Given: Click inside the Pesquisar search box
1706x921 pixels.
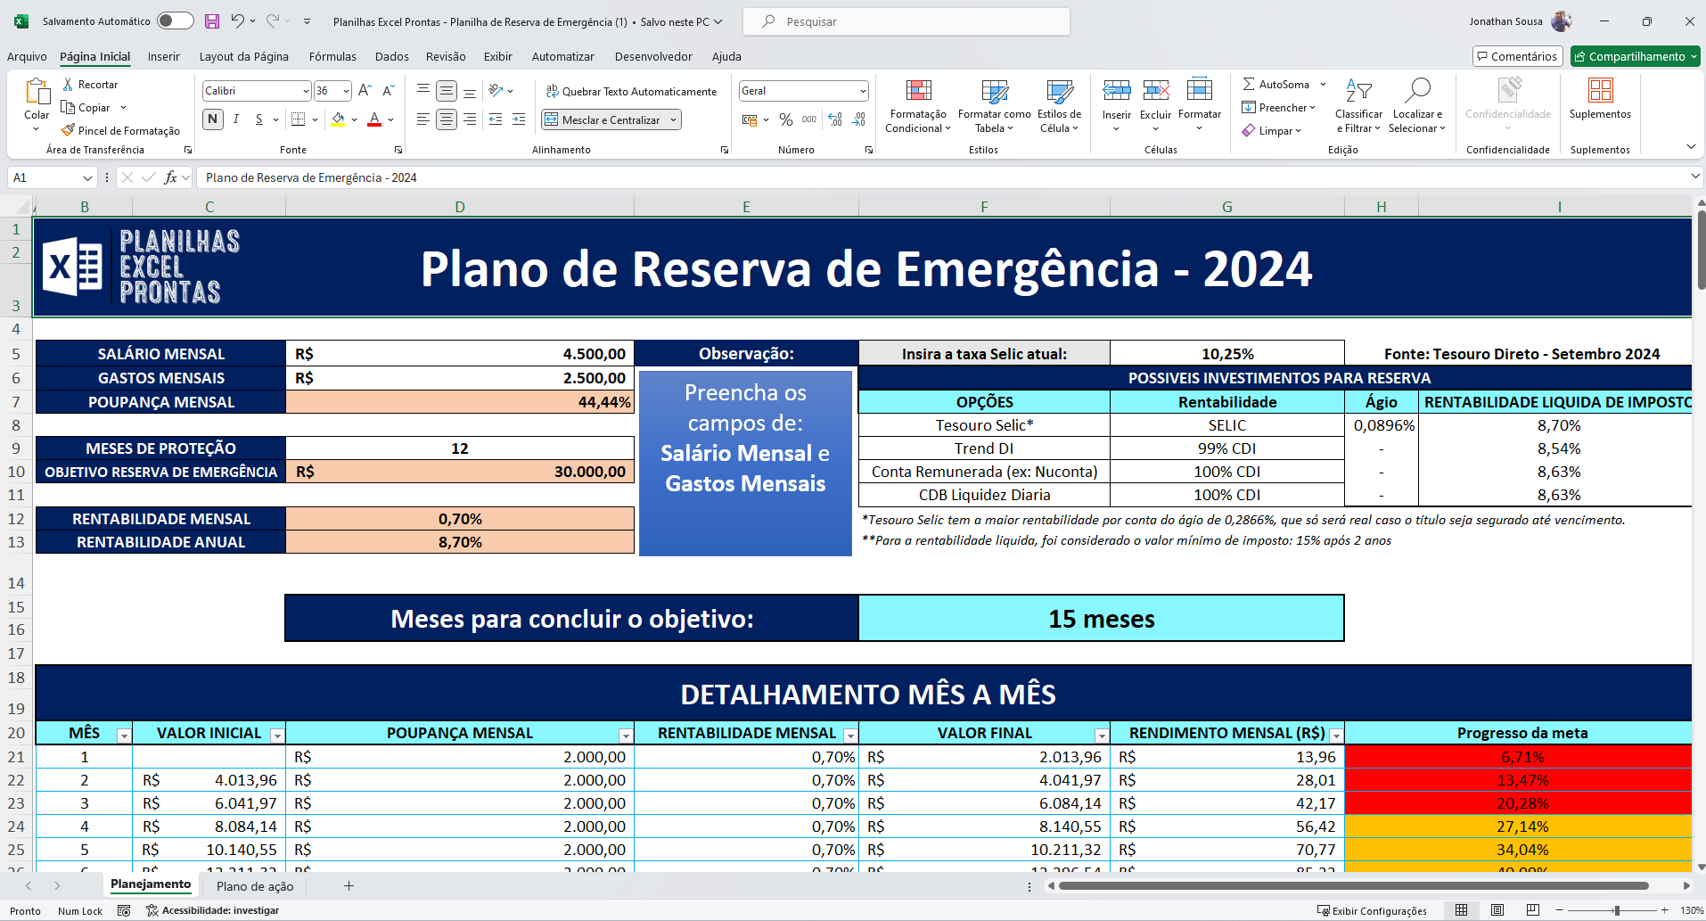Looking at the screenshot, I should tap(905, 21).
